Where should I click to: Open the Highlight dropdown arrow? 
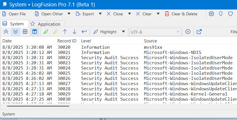pyautogui.click(x=123, y=32)
